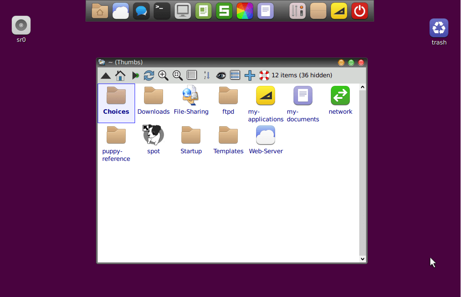The width and height of the screenshot is (461, 297).
Task: Click scrollbar down arrow in file manager
Action: [362, 259]
